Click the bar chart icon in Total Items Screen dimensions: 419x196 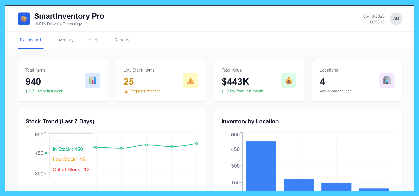92,80
